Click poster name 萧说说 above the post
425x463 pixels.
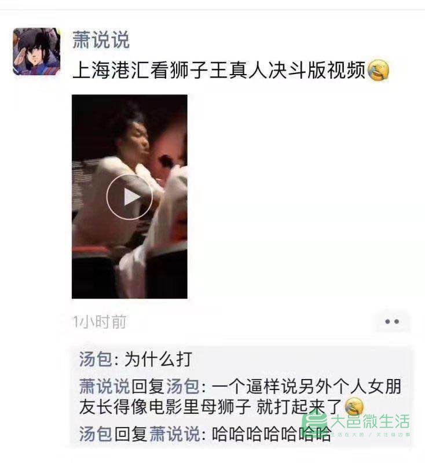[101, 40]
